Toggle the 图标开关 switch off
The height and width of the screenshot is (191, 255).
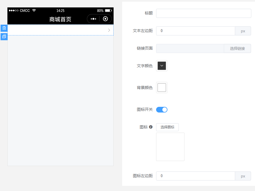coord(162,110)
